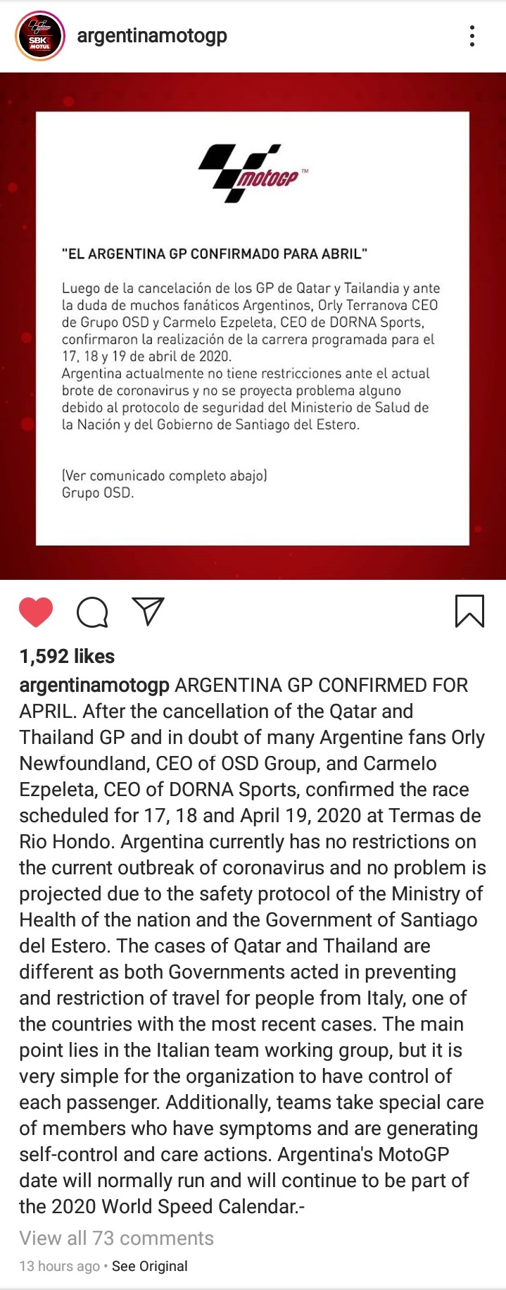Tap the red border of the post image
This screenshot has width=506, height=1290.
point(18,324)
